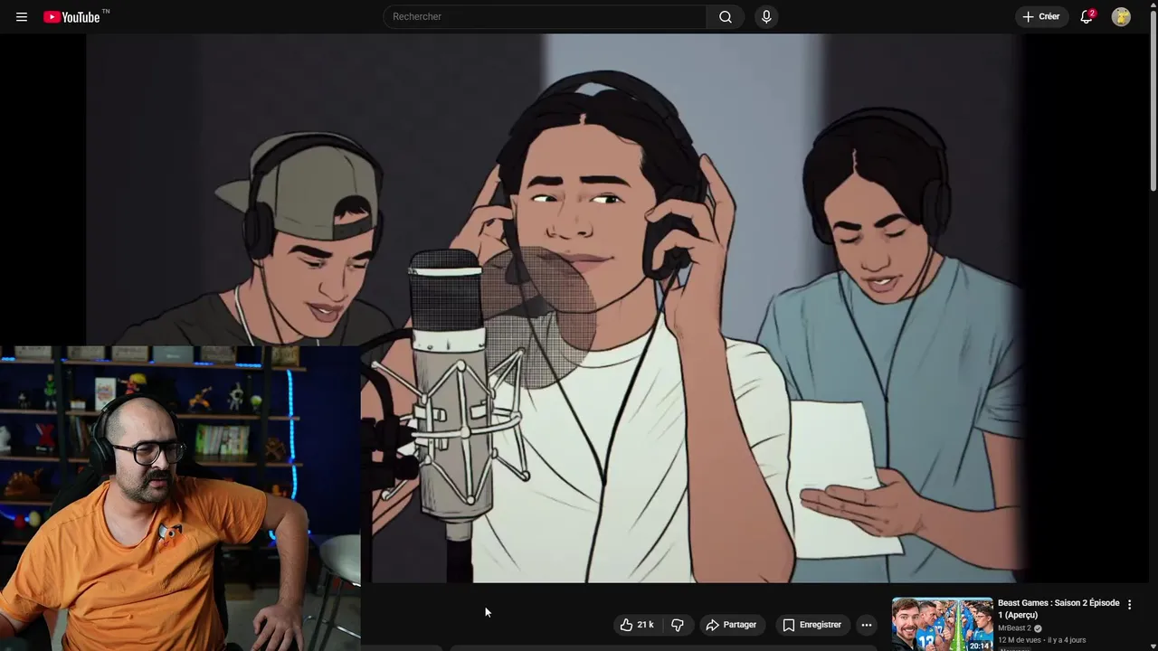
Task: Dislike the video with thumbs down
Action: 677,625
